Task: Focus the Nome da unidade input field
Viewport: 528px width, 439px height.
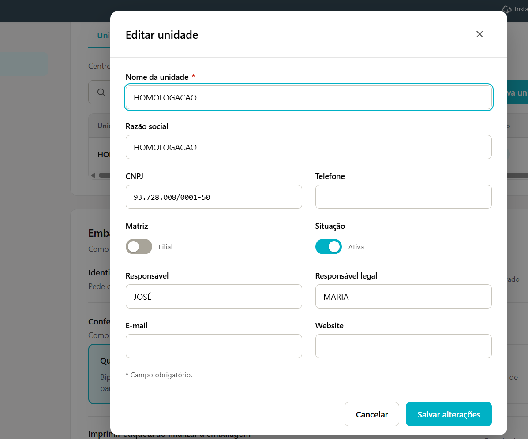Action: 308,97
